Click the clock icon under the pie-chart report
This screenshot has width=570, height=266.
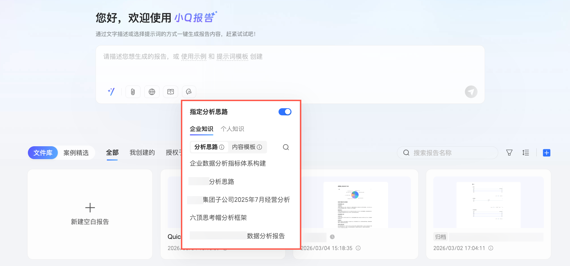(332, 237)
